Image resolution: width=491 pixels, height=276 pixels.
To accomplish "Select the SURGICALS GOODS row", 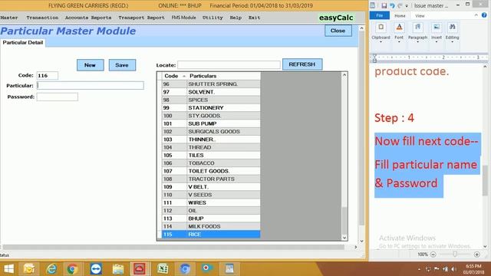I will [x=211, y=131].
